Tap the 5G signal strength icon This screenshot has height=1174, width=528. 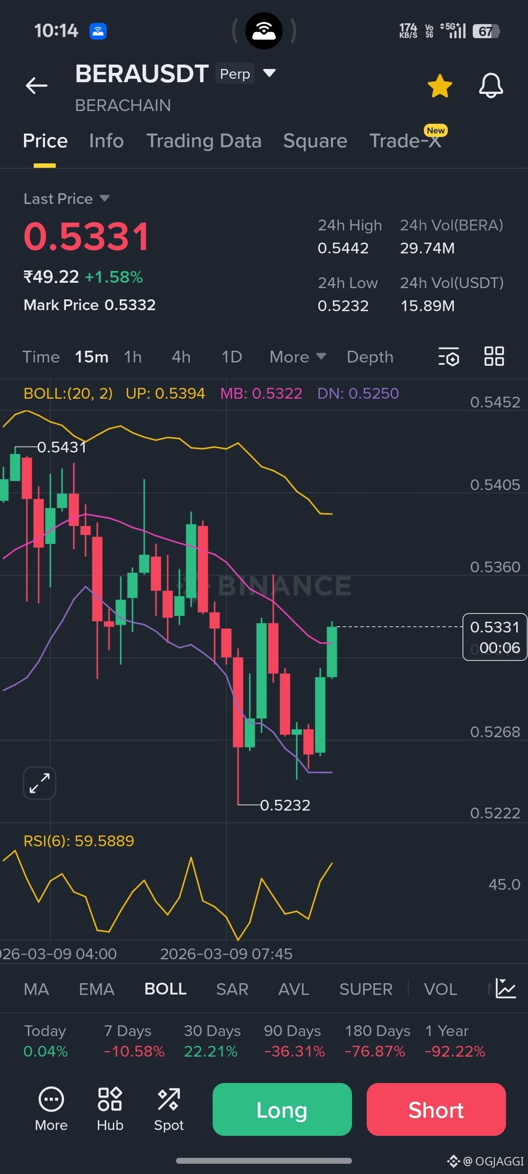pos(453,31)
